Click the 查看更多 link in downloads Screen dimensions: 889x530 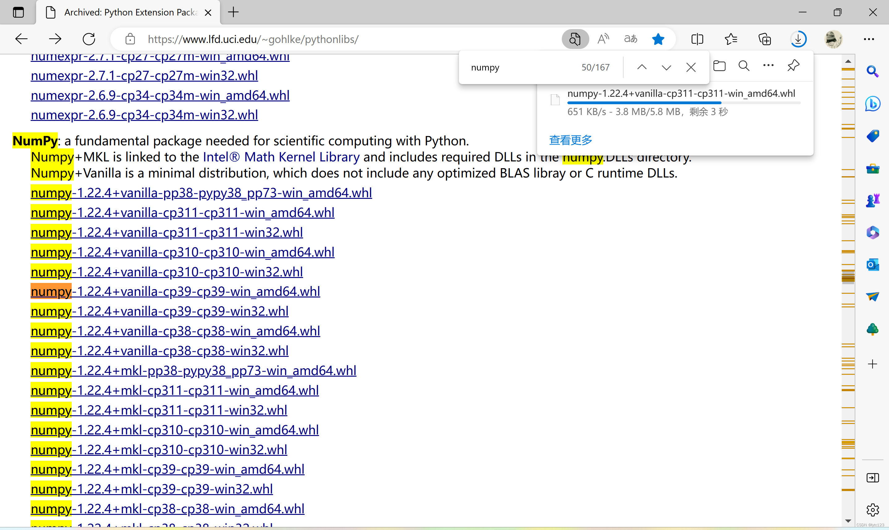pyautogui.click(x=570, y=140)
